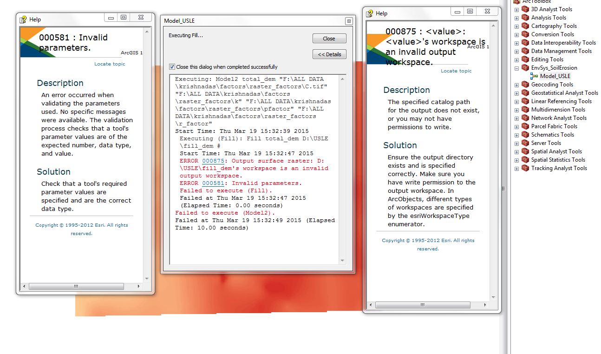This screenshot has width=601, height=354.
Task: Expand the Cartography Tools node
Action: click(x=516, y=26)
